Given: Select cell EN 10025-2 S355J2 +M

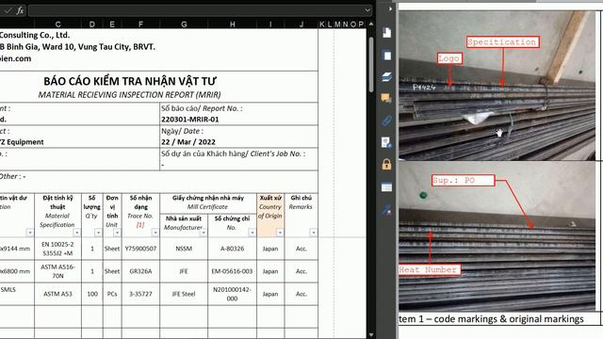Looking at the screenshot, I should click(x=58, y=249).
